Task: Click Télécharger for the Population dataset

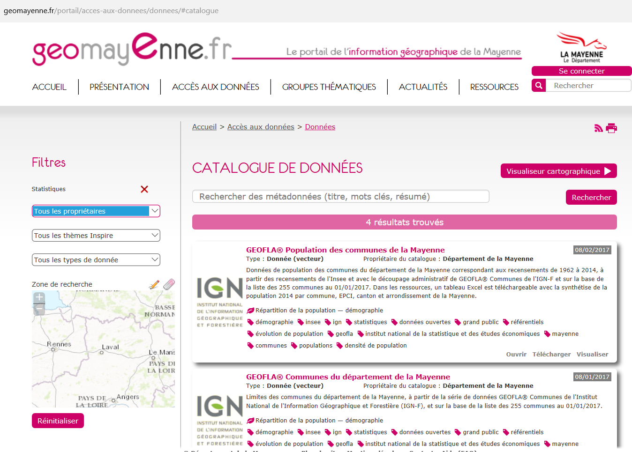Action: (551, 355)
